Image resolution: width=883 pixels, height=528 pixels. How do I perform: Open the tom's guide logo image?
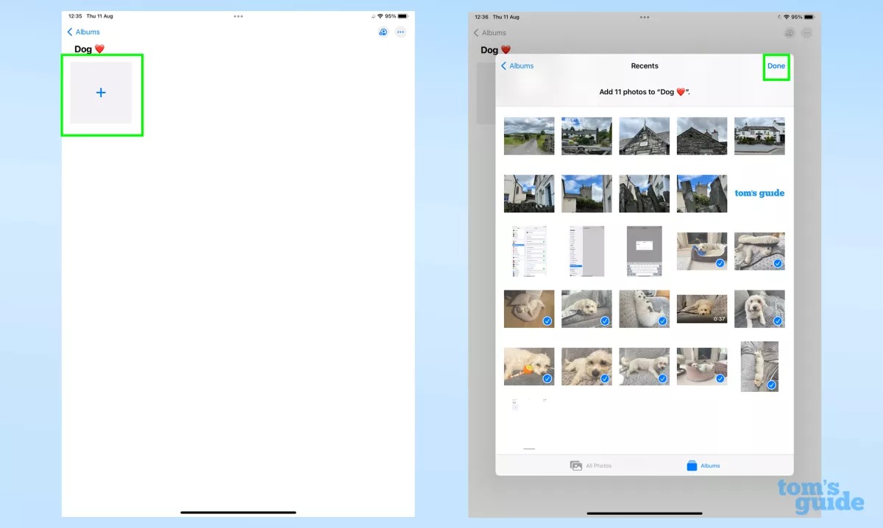coord(759,193)
